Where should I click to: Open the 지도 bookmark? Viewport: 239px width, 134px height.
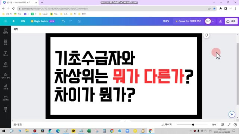pyautogui.click(x=54, y=14)
